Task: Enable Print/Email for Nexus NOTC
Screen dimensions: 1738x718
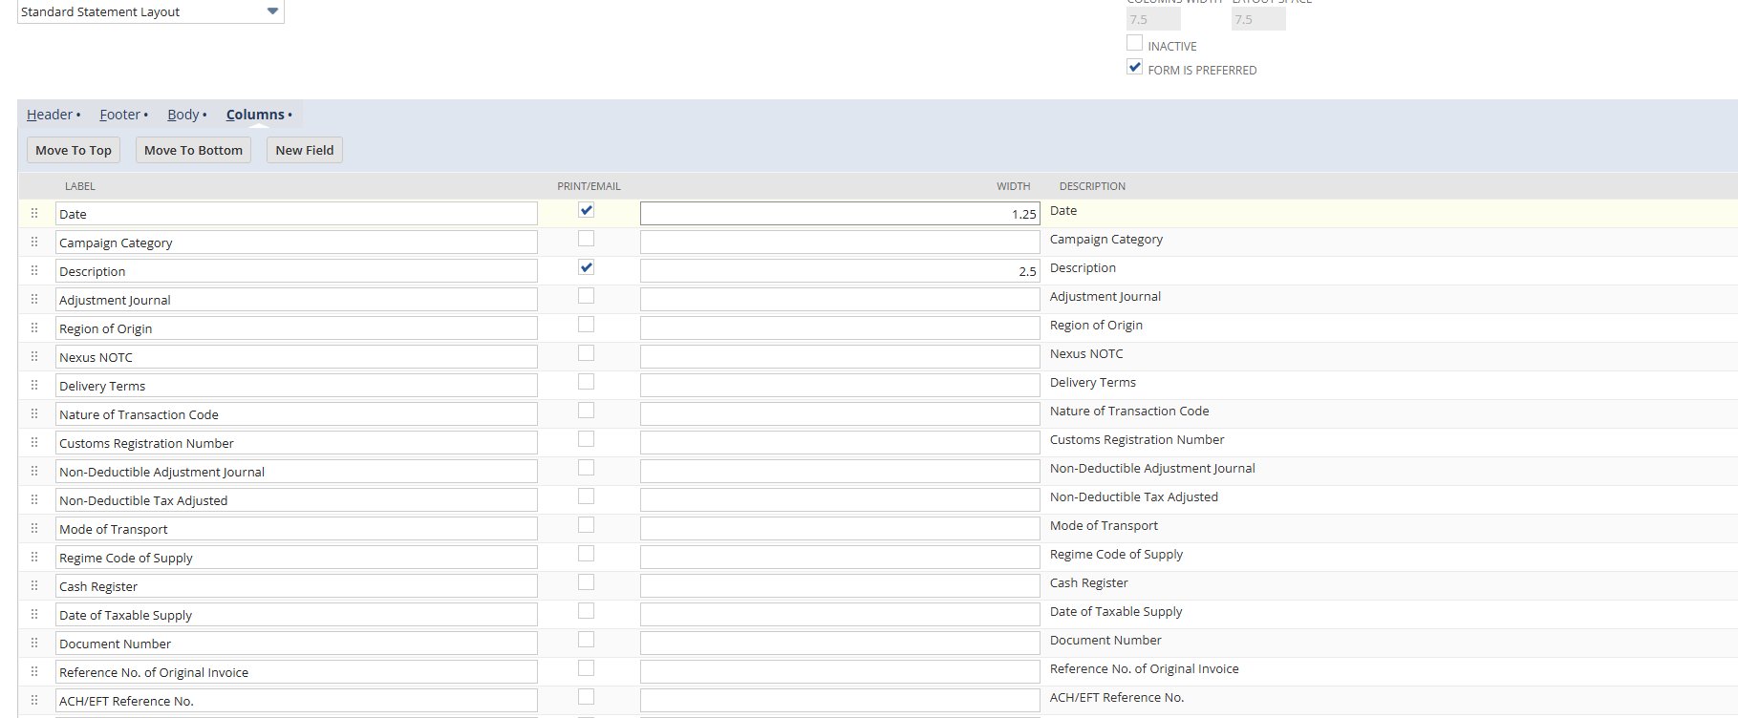Action: click(586, 353)
